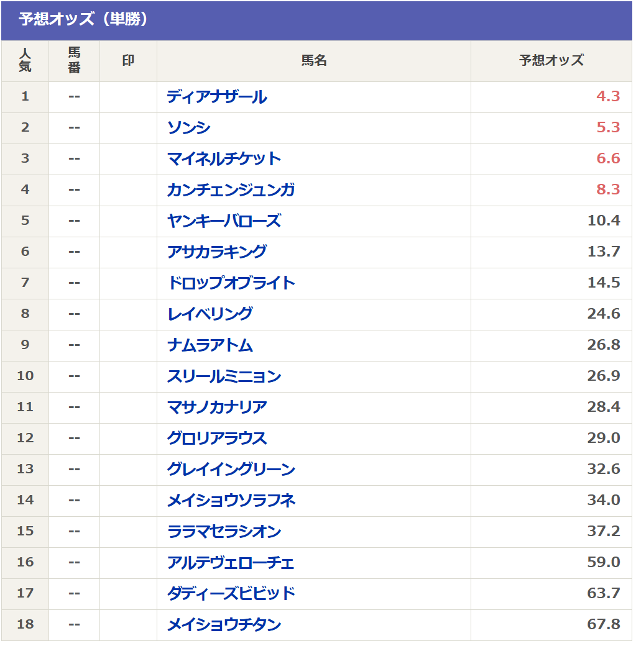This screenshot has height=646, width=636.
Task: Open horse link ディアナザール
Action: (x=216, y=97)
